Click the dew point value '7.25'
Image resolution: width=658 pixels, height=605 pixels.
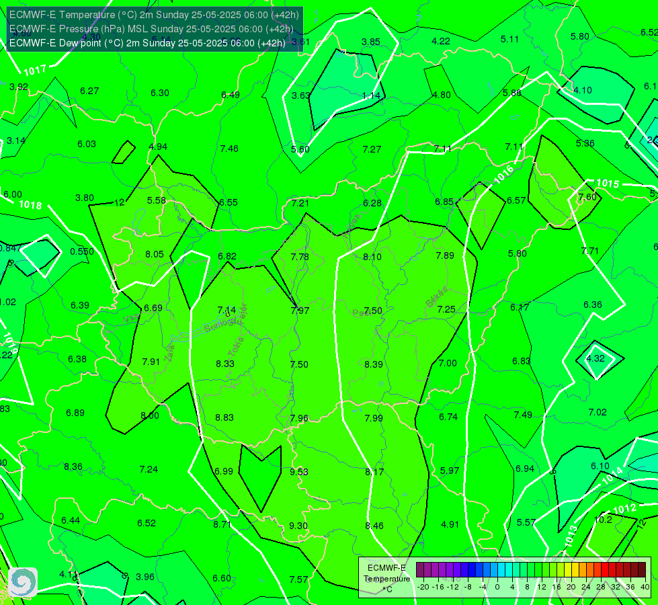pyautogui.click(x=446, y=309)
